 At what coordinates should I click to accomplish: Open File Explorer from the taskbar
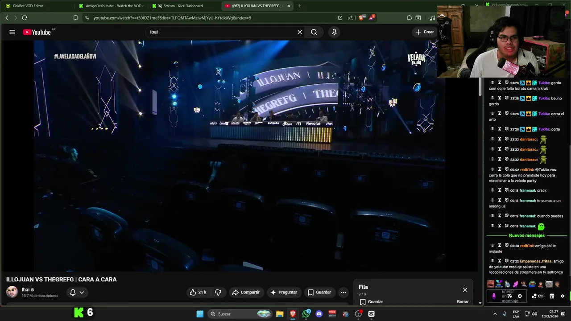280,314
